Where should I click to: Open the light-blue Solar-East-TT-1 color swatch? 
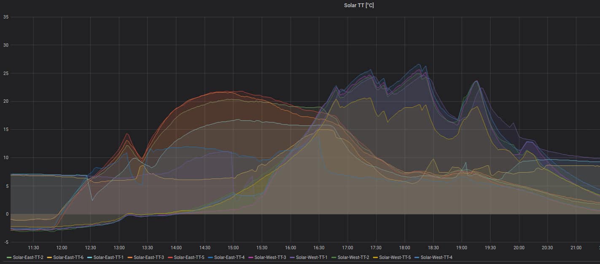point(90,257)
